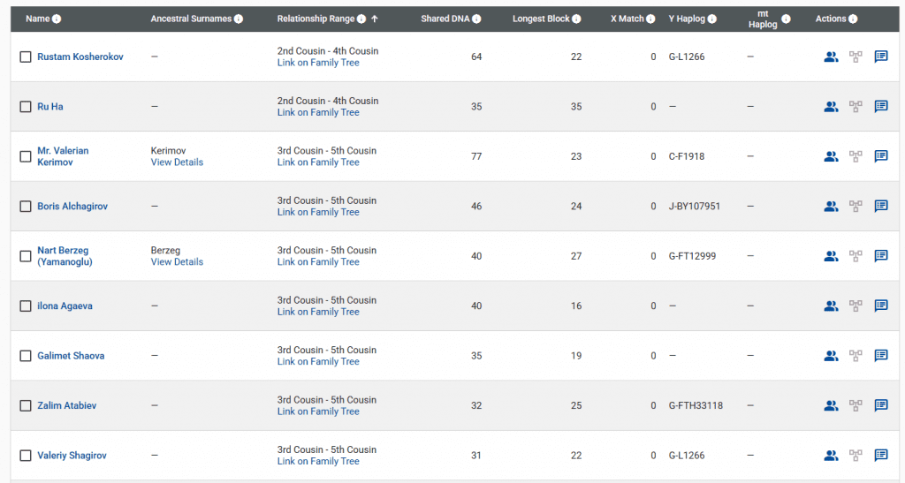
Task: Expand View Details under Berzeg surname
Action: coord(177,262)
